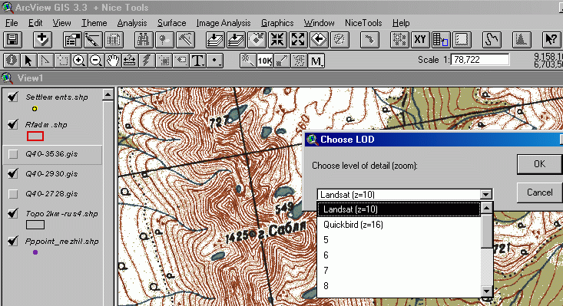Choose zoom level 6 in list
The height and width of the screenshot is (306, 563).
[399, 255]
